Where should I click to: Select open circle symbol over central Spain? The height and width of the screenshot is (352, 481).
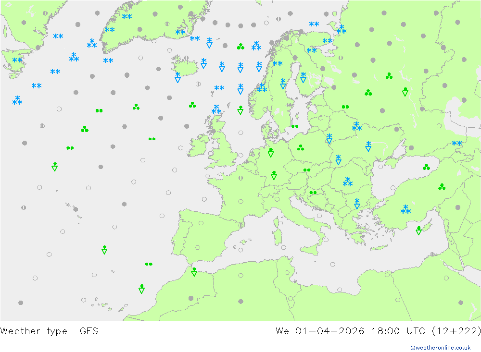[198, 247]
